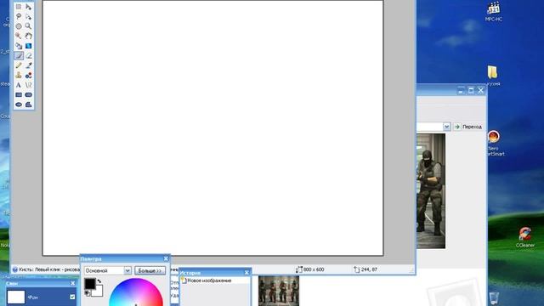This screenshot has height=306, width=544.
Task: Open the Recycle Bin on desktop
Action: 494,298
